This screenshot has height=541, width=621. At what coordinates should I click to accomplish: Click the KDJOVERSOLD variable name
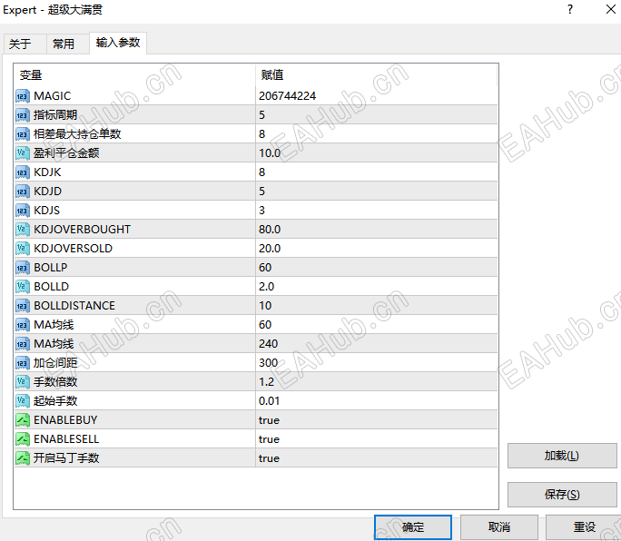(74, 249)
